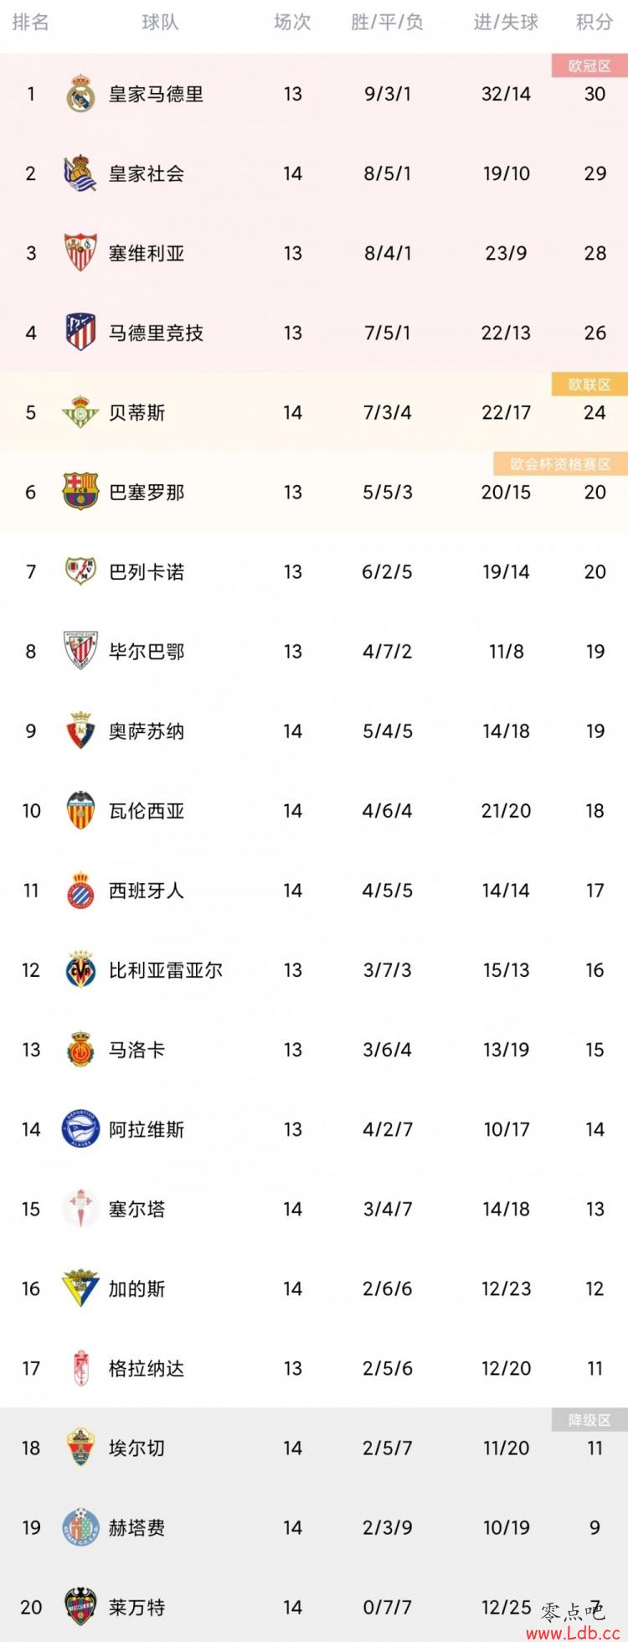Select the 积分 column header

point(595,23)
